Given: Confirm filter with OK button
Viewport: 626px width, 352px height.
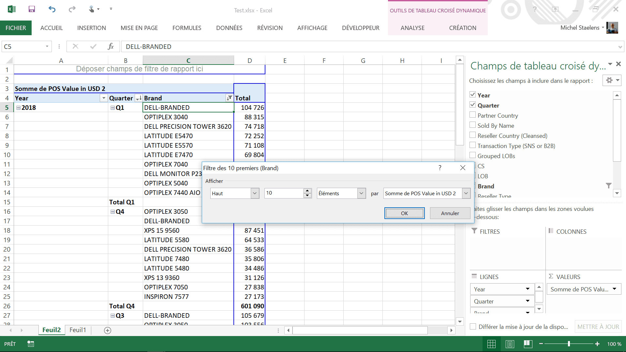Looking at the screenshot, I should coord(404,213).
